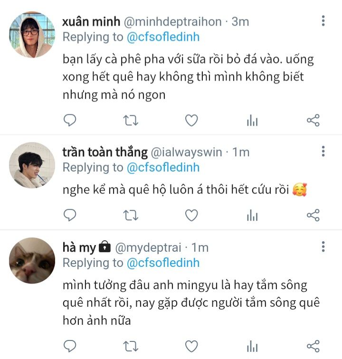Open more options on hà my's tweet

323,247
